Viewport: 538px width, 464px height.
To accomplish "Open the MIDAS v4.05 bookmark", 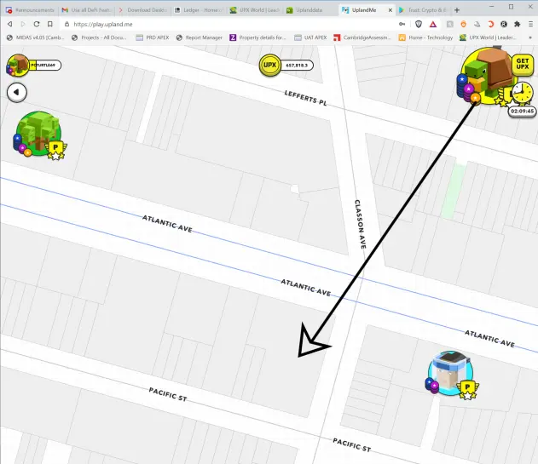I will (x=35, y=37).
